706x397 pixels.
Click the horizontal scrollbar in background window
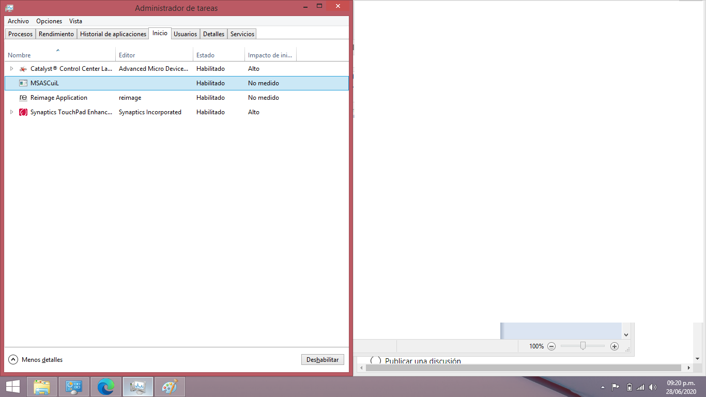[524, 368]
